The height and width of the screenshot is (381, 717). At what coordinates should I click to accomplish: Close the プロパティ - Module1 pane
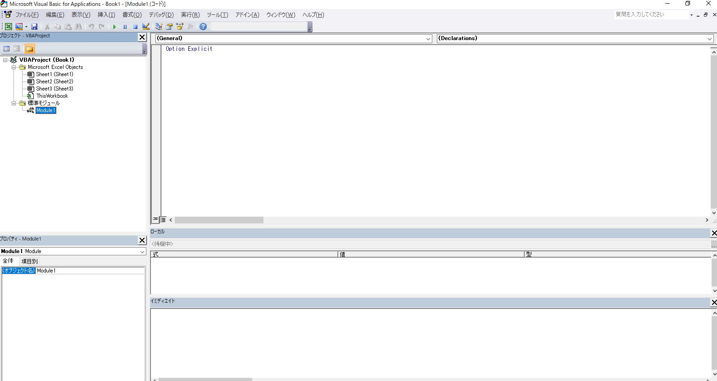(142, 240)
